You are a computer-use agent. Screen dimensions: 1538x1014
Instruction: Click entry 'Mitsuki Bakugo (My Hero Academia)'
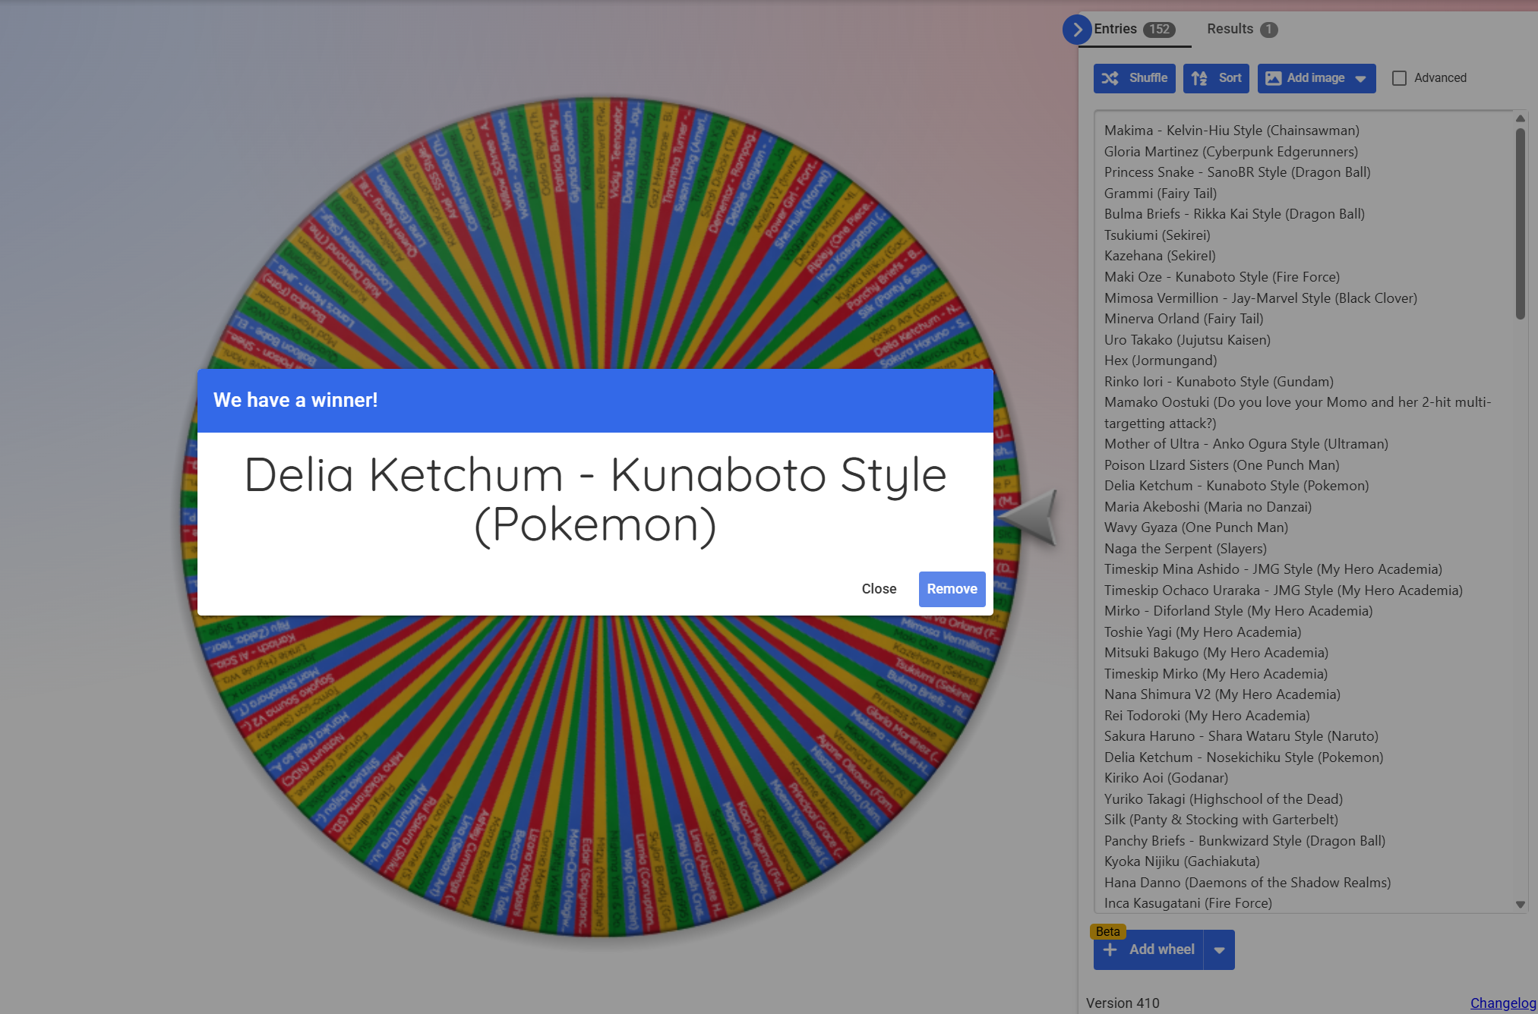[x=1217, y=653]
